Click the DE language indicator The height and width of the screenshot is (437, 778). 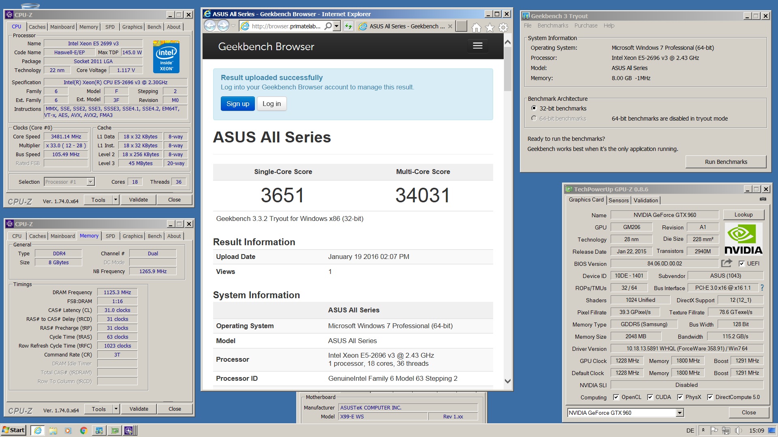[690, 431]
